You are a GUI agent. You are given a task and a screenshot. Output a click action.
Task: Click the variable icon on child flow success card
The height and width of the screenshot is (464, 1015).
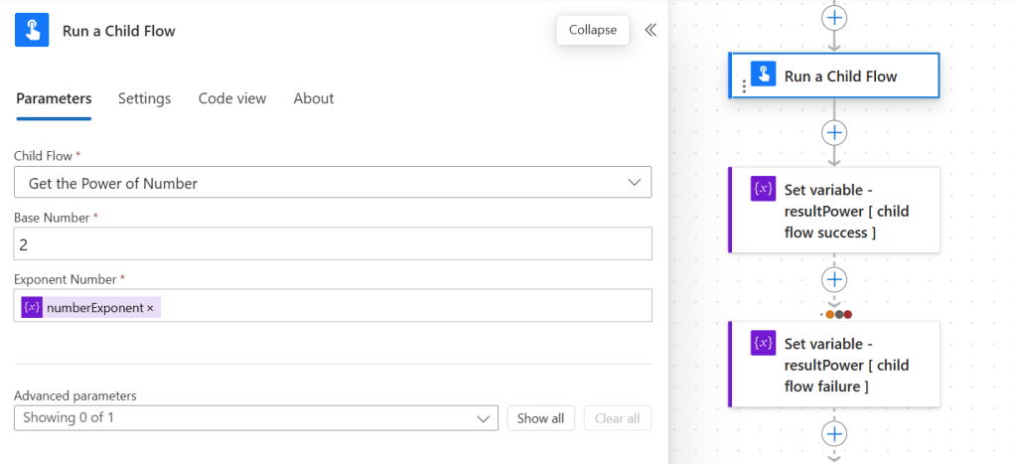click(763, 189)
